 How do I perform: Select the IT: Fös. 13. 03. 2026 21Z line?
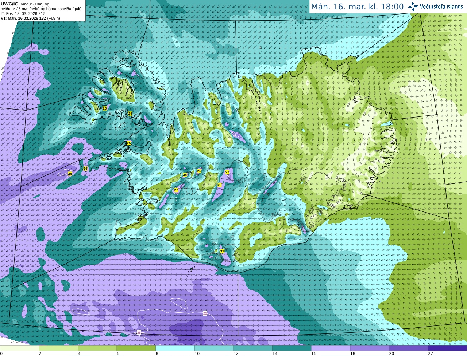pyautogui.click(x=23, y=13)
